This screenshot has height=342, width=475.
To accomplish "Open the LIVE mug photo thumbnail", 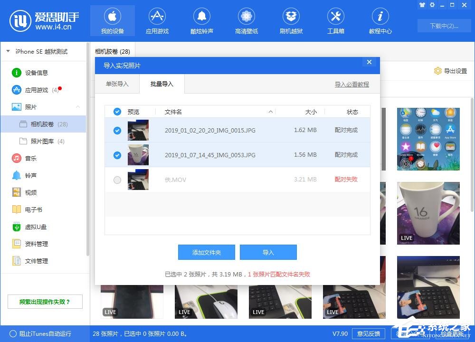I will pos(428,212).
